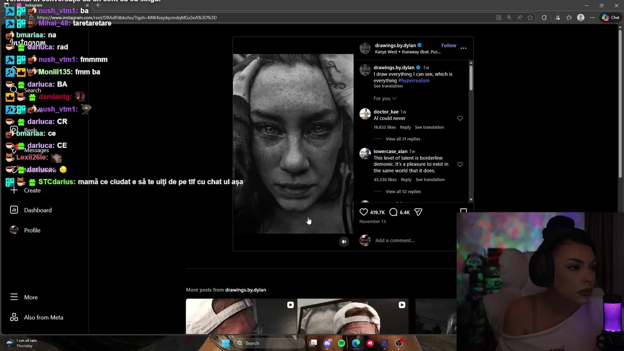Click the Dashboard chart icon
Image resolution: width=624 pixels, height=351 pixels.
(14, 210)
